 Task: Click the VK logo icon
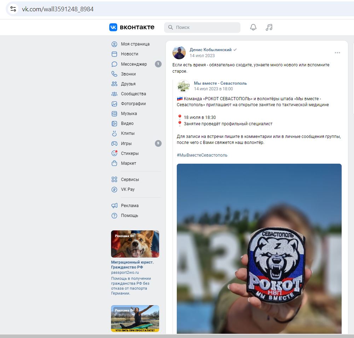[x=113, y=27]
